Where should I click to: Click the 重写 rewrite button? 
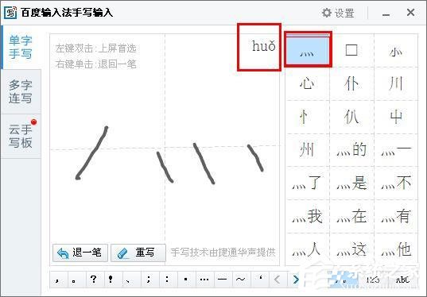138,253
